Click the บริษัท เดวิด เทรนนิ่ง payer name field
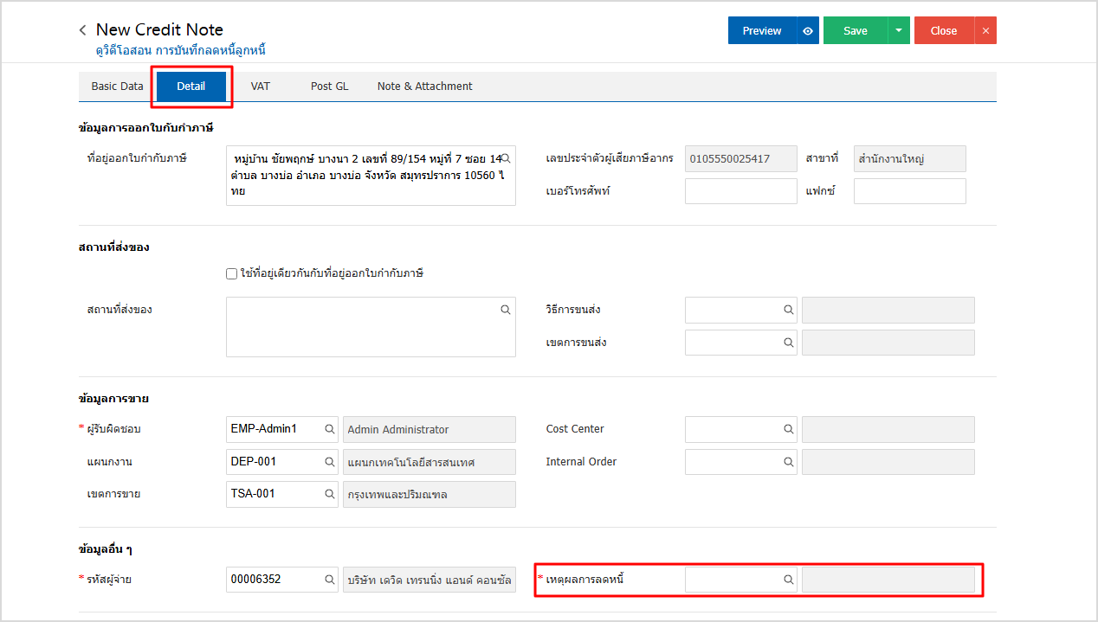This screenshot has height=622, width=1098. coord(430,580)
